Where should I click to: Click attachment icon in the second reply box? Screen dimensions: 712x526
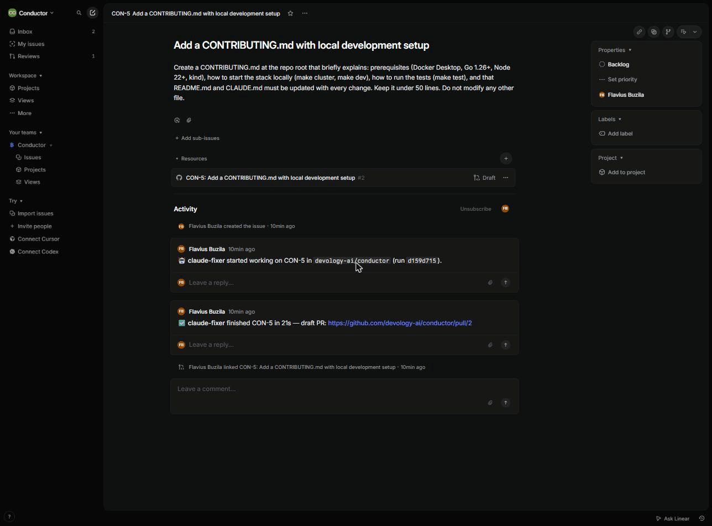[x=490, y=345]
